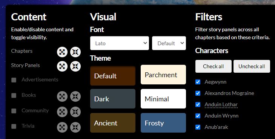275x139 pixels.
Task: Click the Visual heading
Action: pos(103,17)
